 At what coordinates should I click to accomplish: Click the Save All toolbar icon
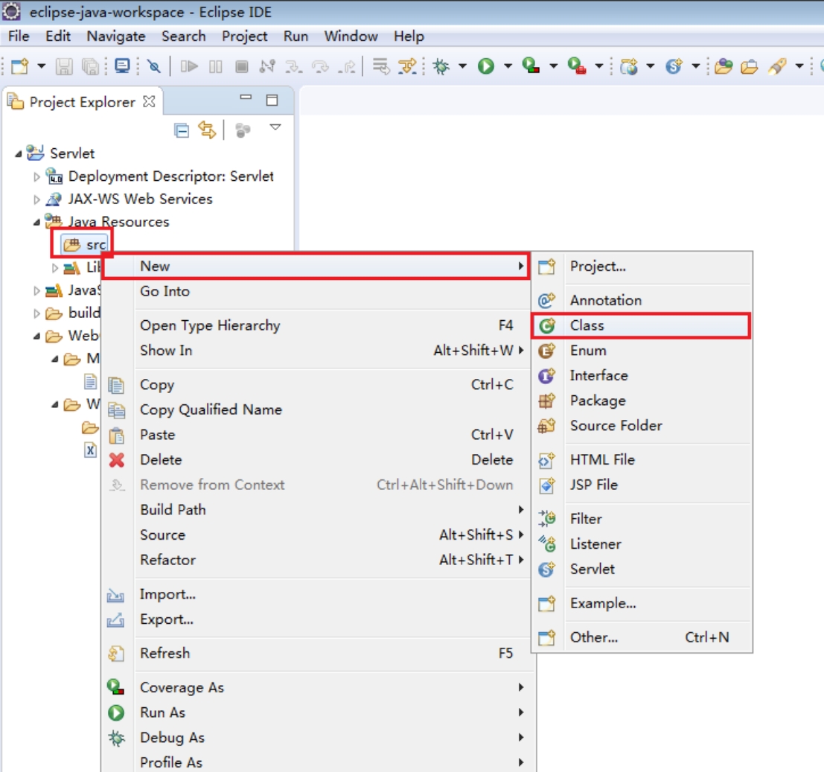point(90,66)
